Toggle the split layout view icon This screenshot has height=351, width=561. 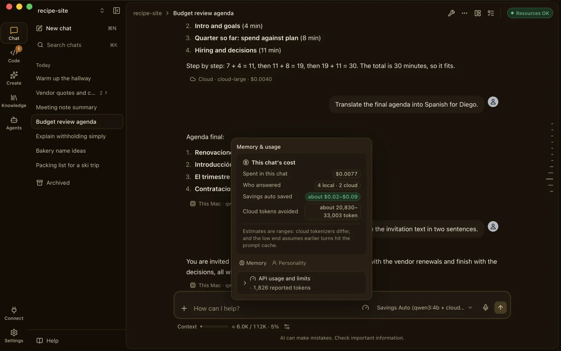[x=478, y=13]
